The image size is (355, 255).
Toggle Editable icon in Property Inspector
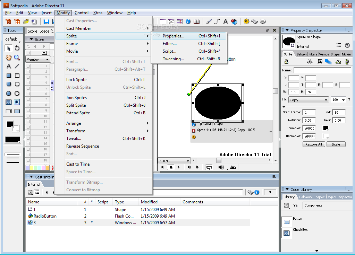point(310,61)
